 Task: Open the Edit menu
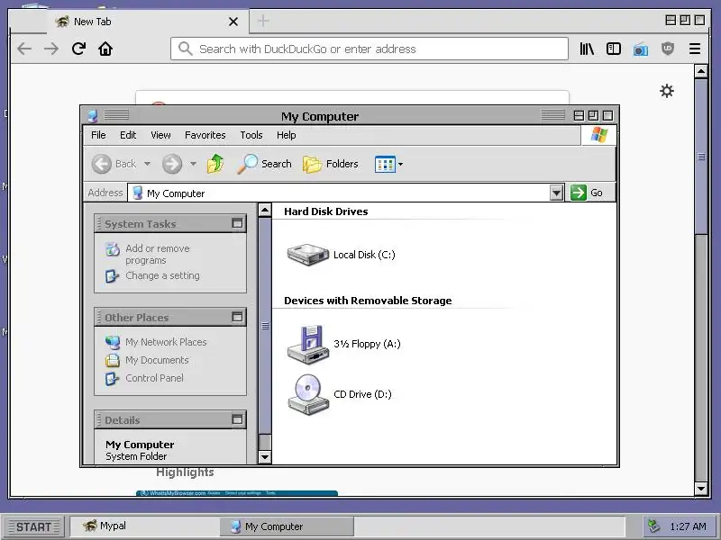[x=128, y=135]
